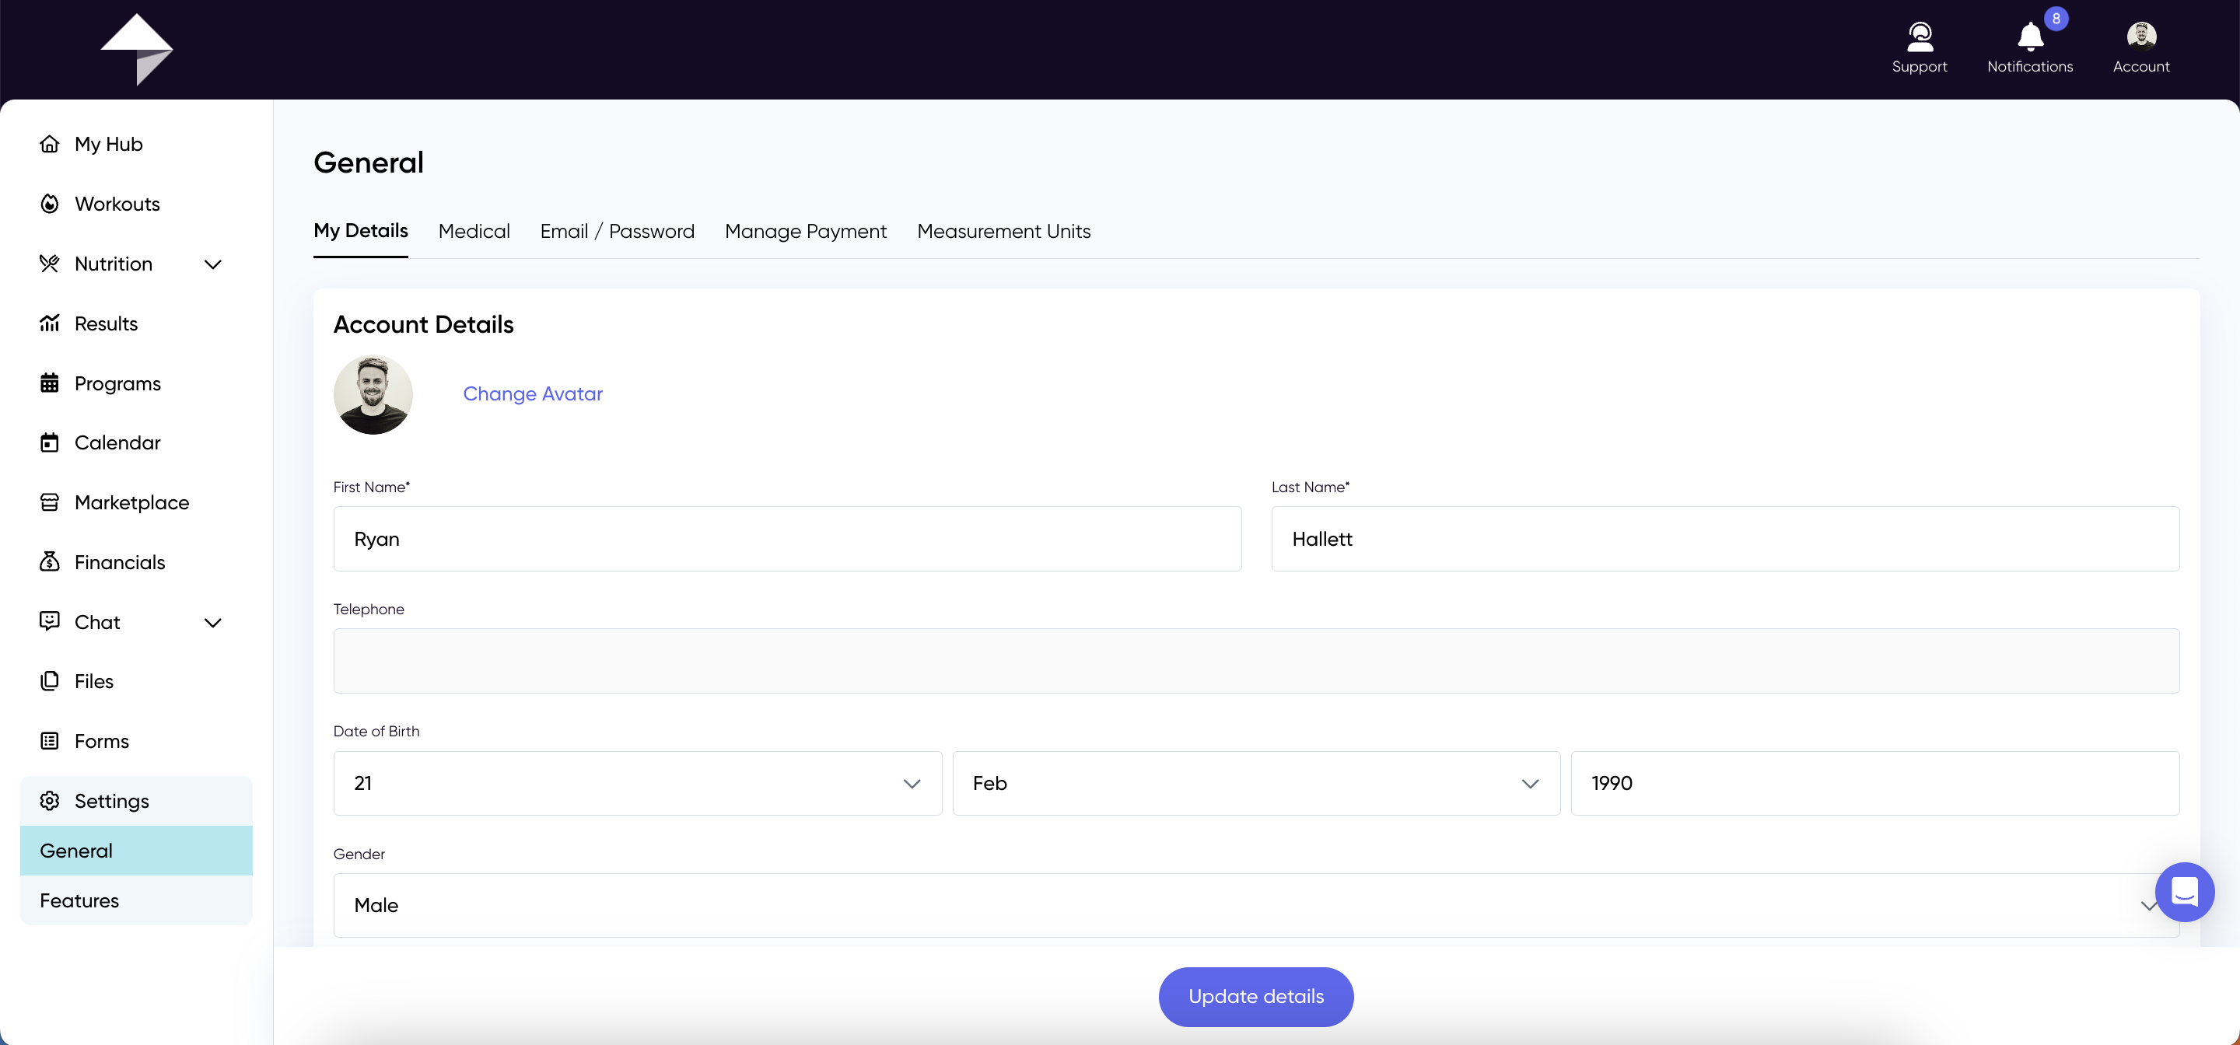This screenshot has height=1045, width=2240.
Task: Click the Chat bubble icon in sidebar
Action: 50,620
